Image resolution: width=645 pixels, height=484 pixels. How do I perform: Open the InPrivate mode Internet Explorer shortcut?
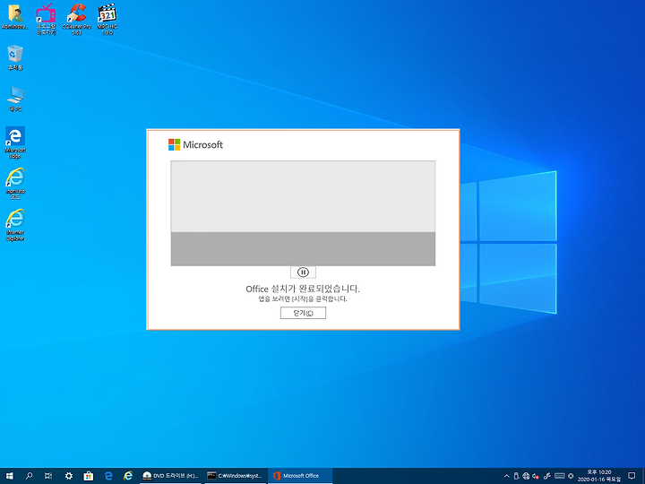point(15,184)
